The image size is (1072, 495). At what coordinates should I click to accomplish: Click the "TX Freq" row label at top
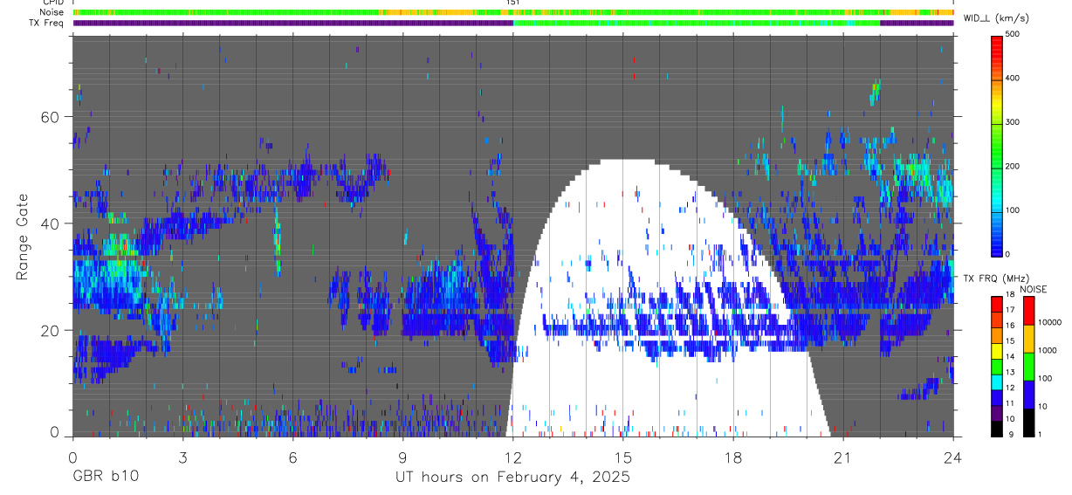pyautogui.click(x=47, y=23)
